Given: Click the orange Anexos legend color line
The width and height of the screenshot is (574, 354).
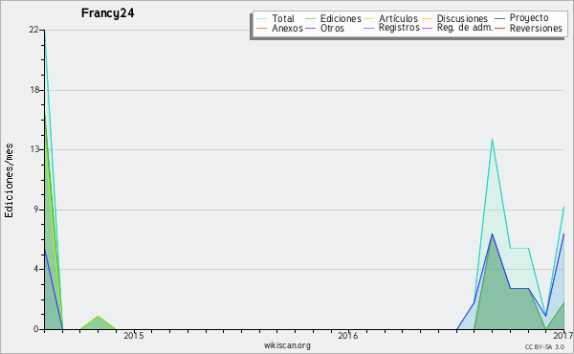Looking at the screenshot, I should tap(261, 28).
